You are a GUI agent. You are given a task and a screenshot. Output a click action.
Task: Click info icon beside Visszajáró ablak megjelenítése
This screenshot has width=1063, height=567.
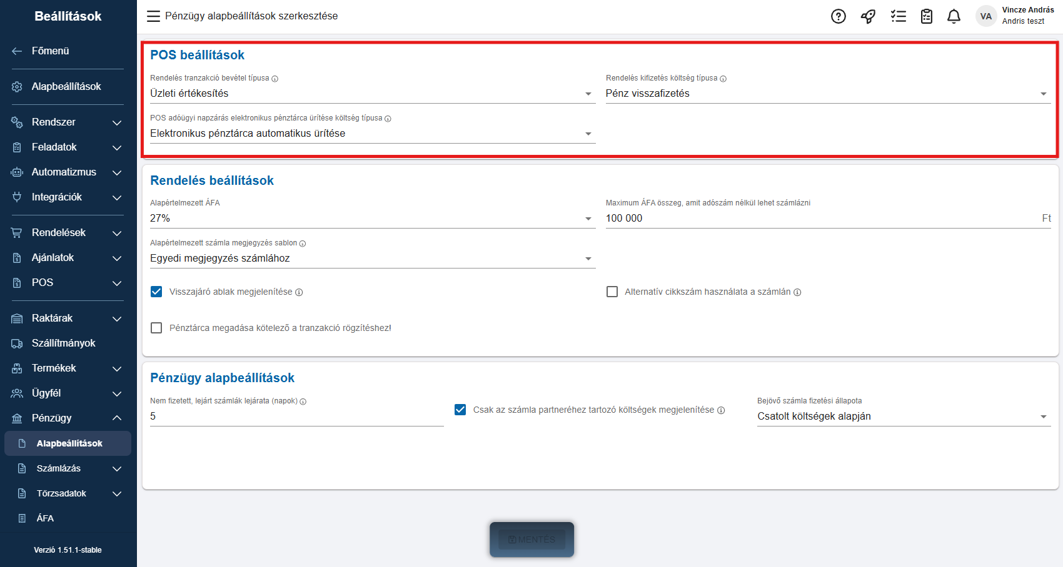click(300, 292)
